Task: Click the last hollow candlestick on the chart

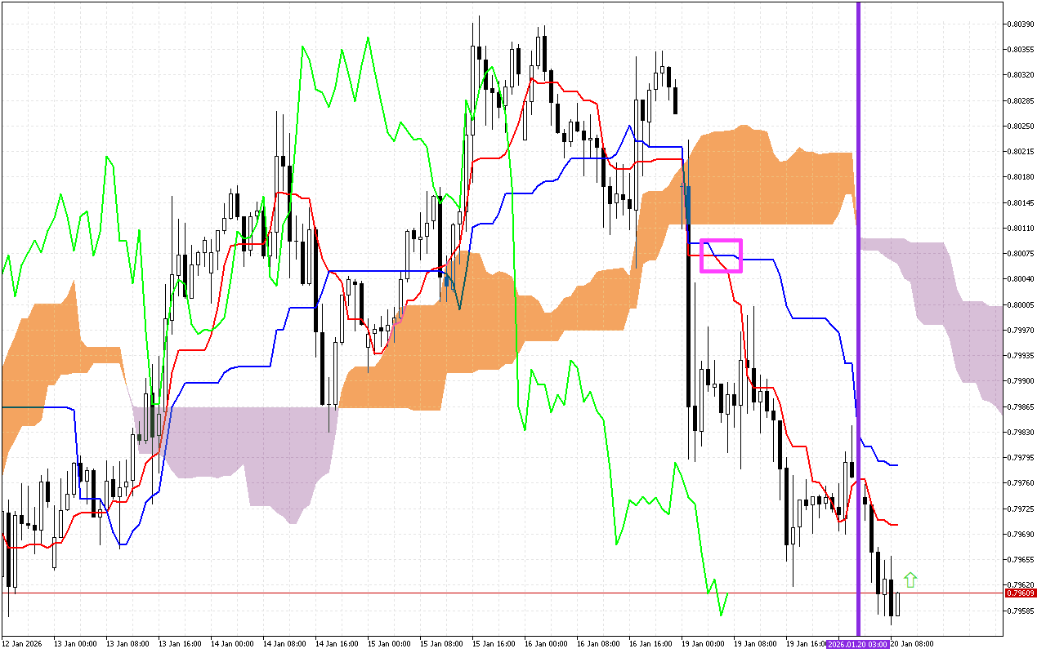Action: [897, 604]
